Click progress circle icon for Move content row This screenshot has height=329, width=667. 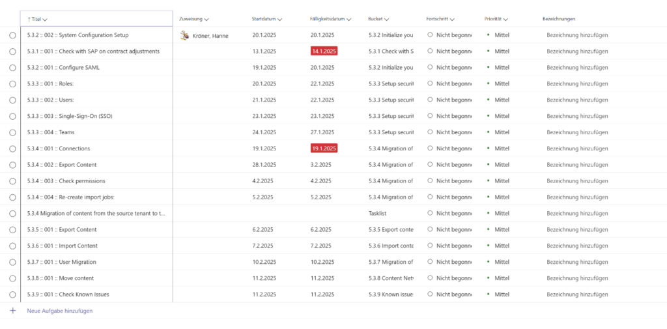[x=430, y=278]
